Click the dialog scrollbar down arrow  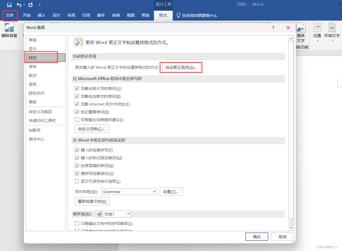click(x=291, y=228)
